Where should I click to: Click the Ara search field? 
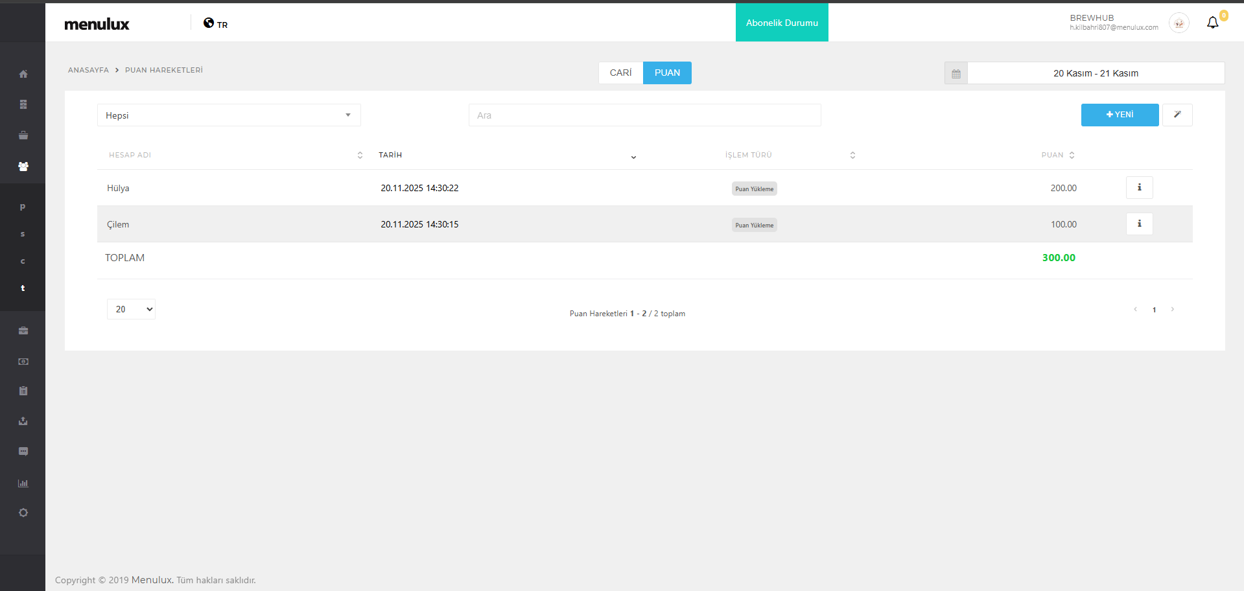[x=644, y=115]
